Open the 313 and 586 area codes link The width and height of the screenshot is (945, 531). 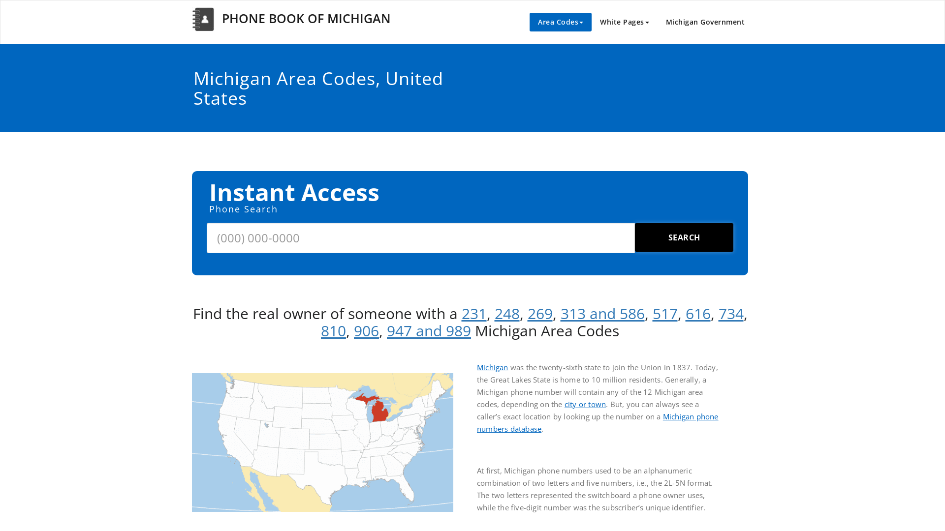click(x=602, y=314)
